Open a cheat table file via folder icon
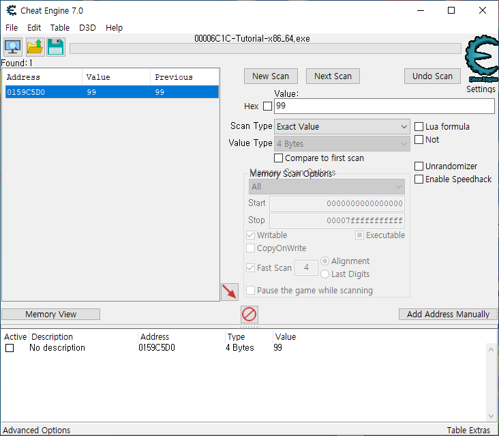The height and width of the screenshot is (436, 499). [x=35, y=47]
